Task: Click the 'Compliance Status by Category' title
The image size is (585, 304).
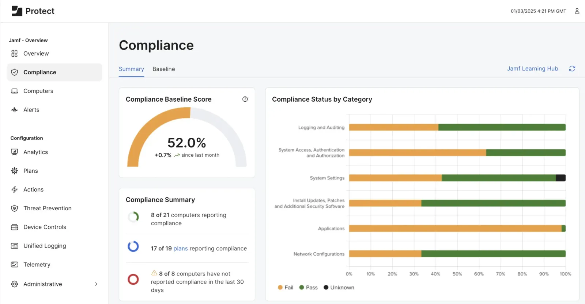Action: (x=322, y=99)
